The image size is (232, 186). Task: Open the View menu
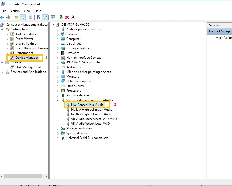(27, 11)
